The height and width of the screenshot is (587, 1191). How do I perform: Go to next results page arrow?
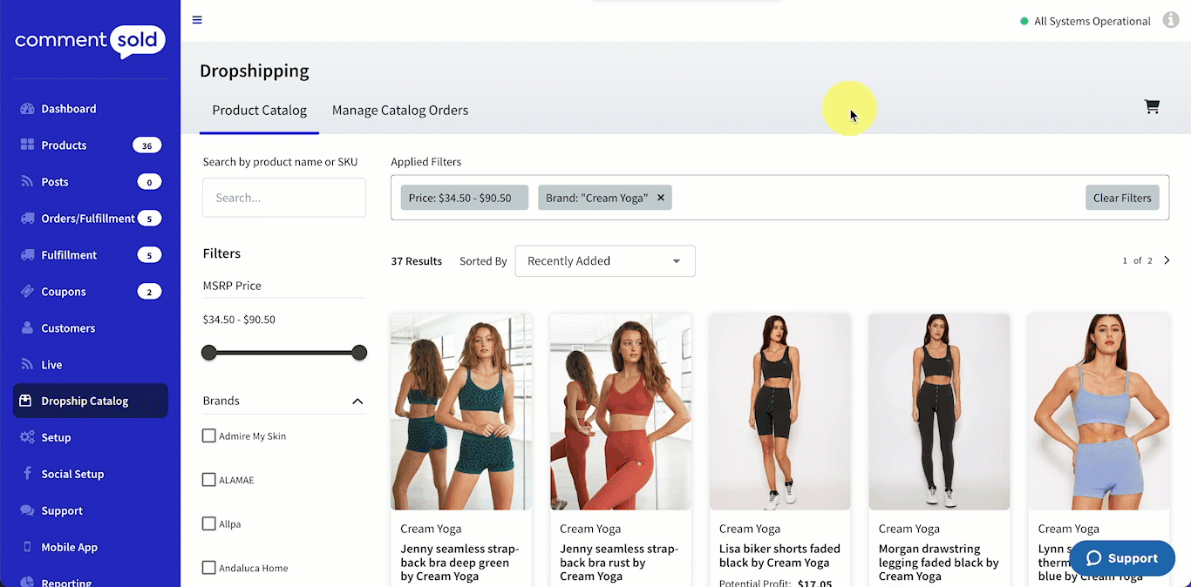point(1167,260)
